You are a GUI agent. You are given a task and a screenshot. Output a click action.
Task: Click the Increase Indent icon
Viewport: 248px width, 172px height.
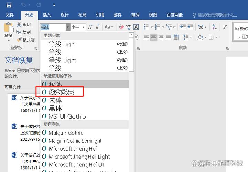(x=190, y=27)
